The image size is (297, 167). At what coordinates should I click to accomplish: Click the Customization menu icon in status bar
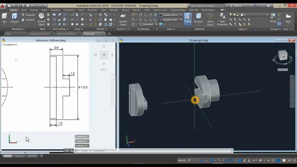(295, 161)
